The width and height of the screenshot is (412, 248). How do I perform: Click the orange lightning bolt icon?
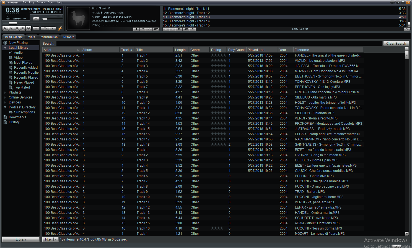pos(60,28)
